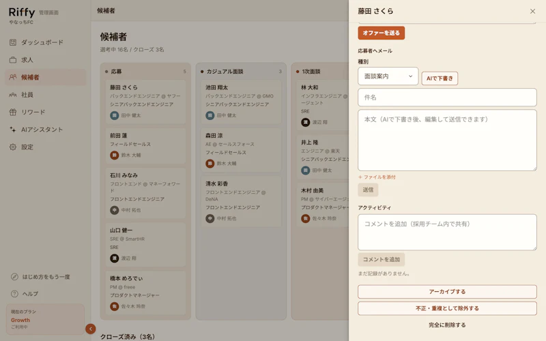The height and width of the screenshot is (341, 546).
Task: Click the compass icon next to はじめ方をもう一度
Action: [x=14, y=277]
